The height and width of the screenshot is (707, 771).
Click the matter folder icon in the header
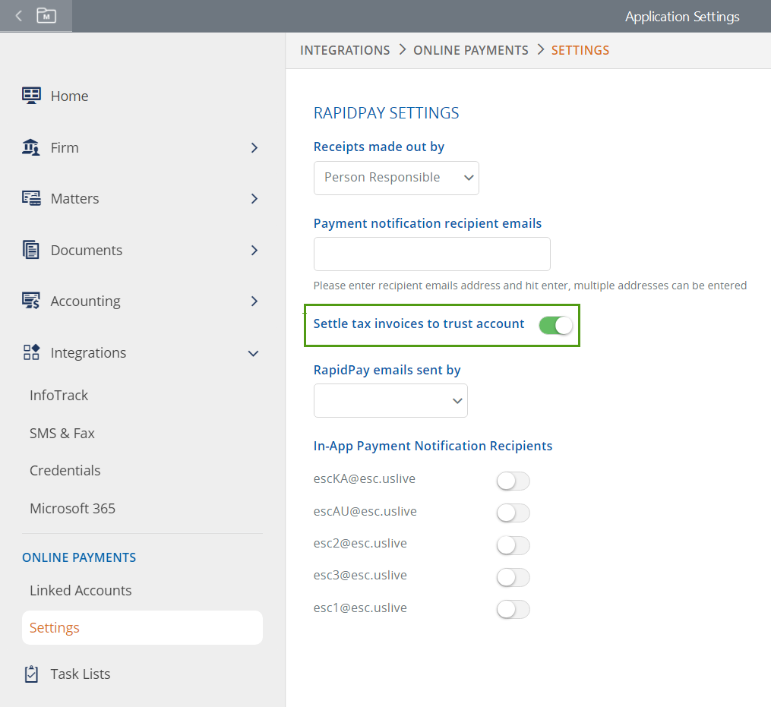click(x=47, y=15)
